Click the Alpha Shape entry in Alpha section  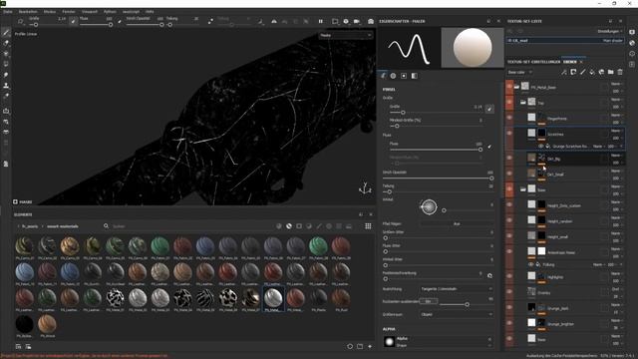tap(438, 342)
